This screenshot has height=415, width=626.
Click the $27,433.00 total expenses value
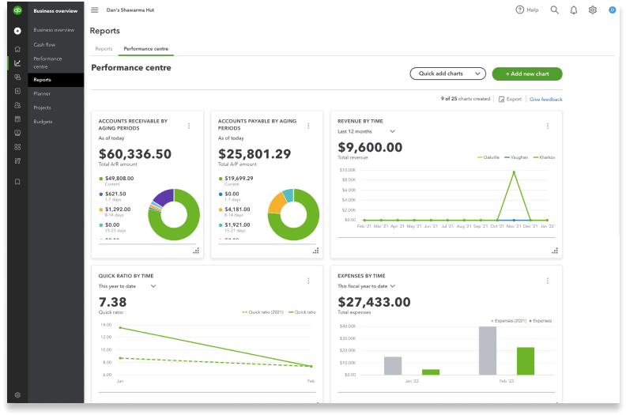click(374, 302)
